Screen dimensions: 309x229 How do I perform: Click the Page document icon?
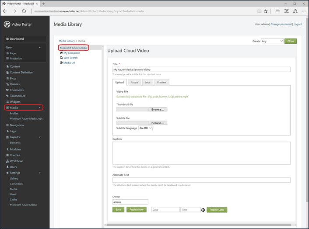tap(7, 53)
